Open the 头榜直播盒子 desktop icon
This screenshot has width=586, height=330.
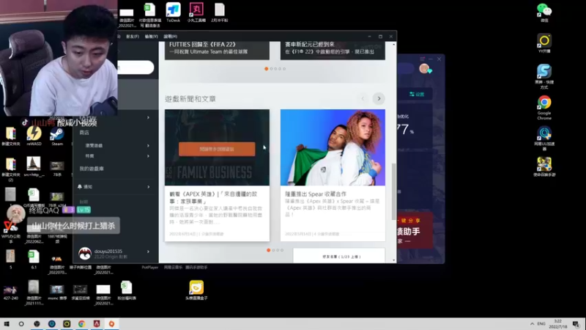click(196, 290)
